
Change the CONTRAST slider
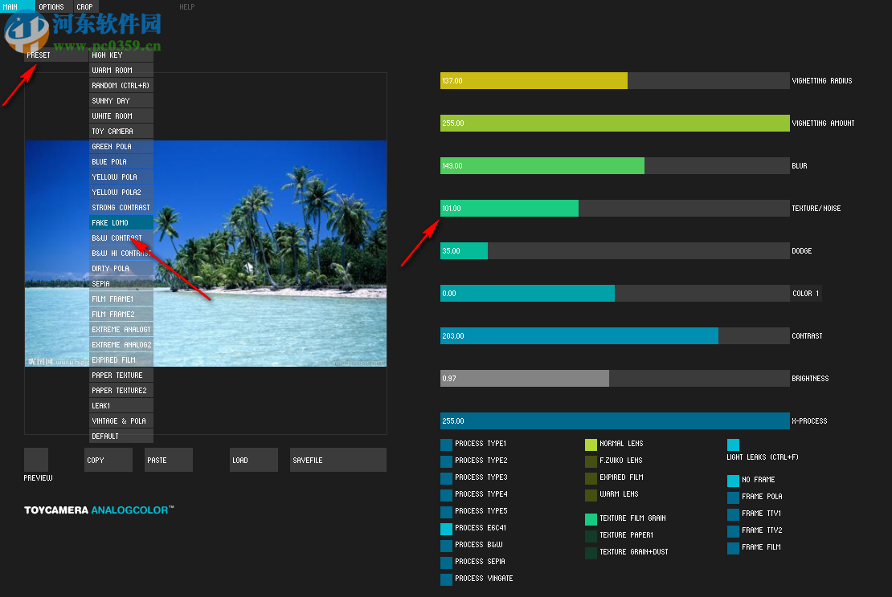(615, 336)
